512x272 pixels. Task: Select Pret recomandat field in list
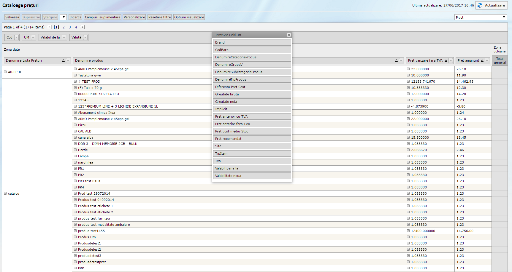pyautogui.click(x=252, y=139)
